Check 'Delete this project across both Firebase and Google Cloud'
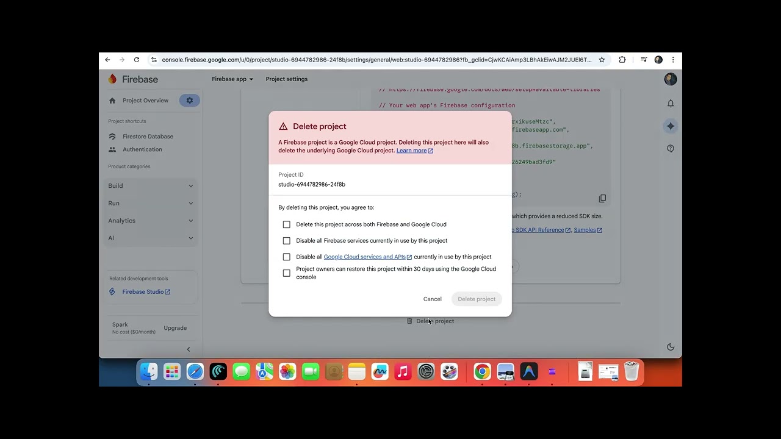Viewport: 781px width, 439px height. (x=287, y=224)
